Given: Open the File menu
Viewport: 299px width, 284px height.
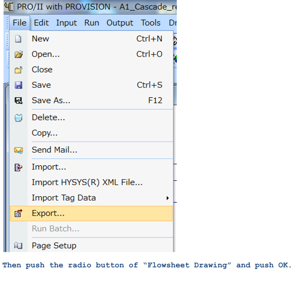Looking at the screenshot, I should coord(19,23).
